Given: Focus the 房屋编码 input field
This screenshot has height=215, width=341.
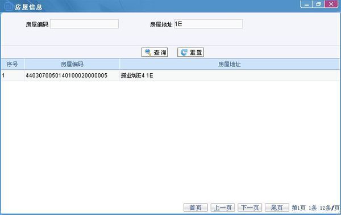Looking at the screenshot, I should [x=84, y=24].
